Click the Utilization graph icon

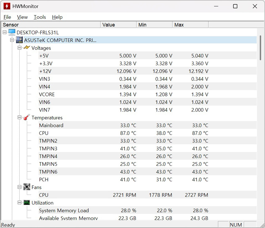27,202
